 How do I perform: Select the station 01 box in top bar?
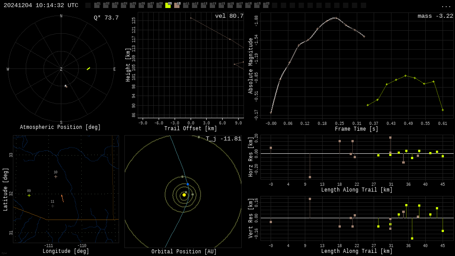tap(97, 5)
